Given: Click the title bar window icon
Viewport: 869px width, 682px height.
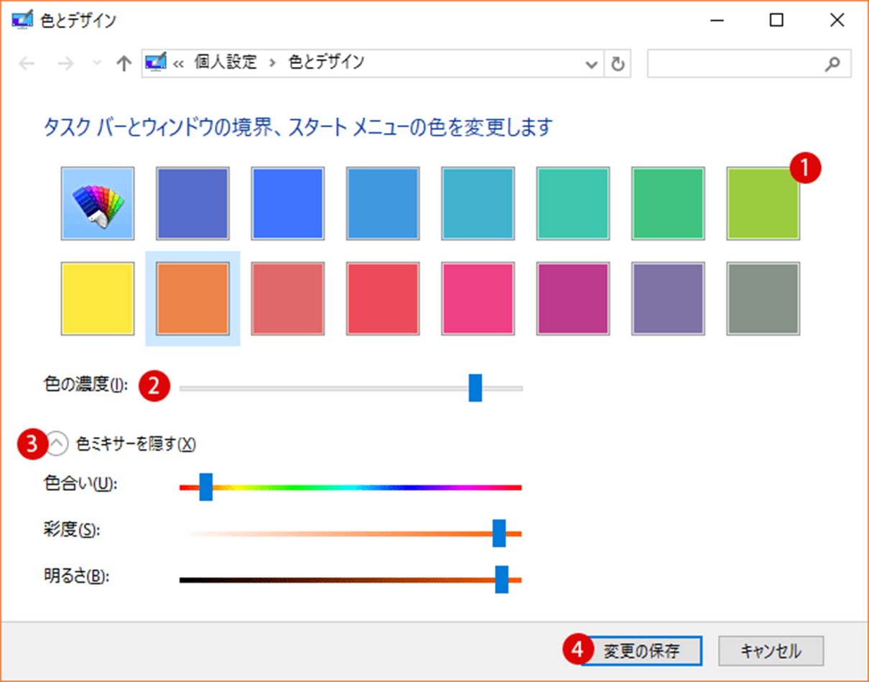Looking at the screenshot, I should 22,20.
